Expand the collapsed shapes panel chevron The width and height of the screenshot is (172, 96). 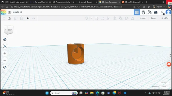click(x=170, y=55)
